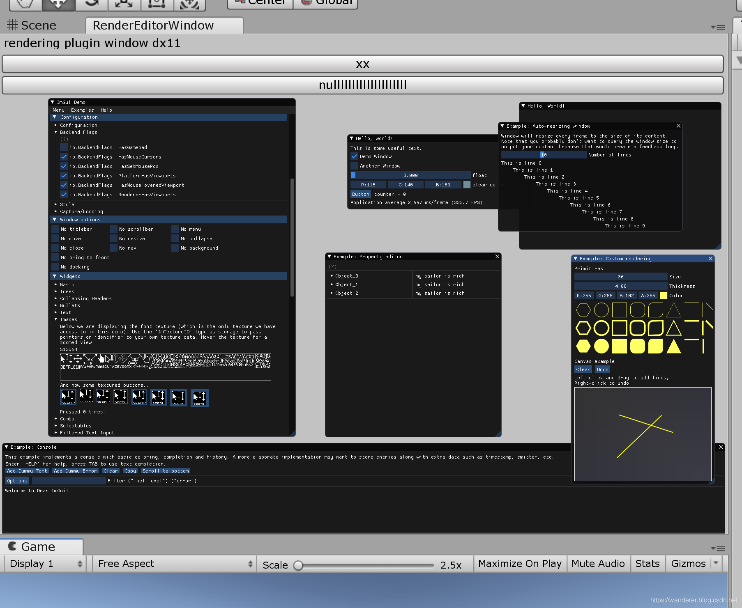Enable the No titlebar option
742x608 pixels.
[55, 229]
